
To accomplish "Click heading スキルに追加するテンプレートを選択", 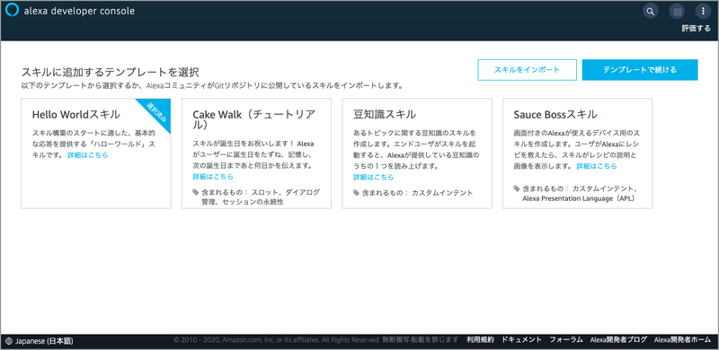I will coord(110,72).
